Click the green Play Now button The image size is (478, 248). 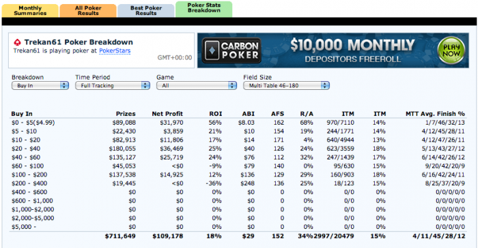coord(451,50)
